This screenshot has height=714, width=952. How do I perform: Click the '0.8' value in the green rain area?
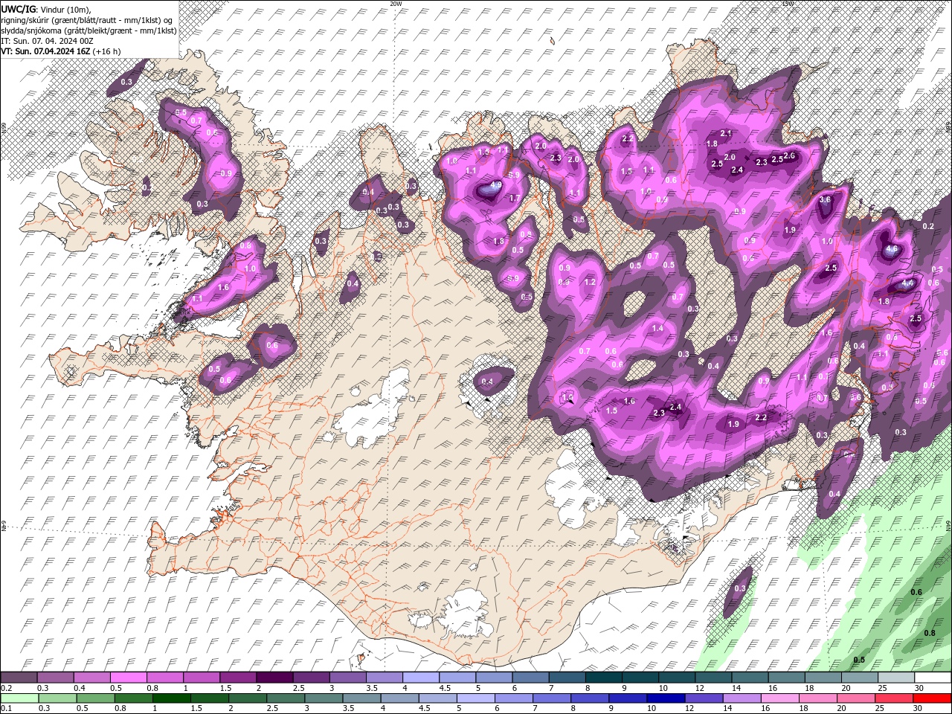[930, 633]
